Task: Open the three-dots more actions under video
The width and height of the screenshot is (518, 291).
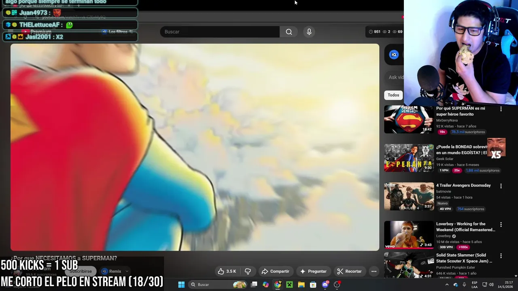Action: coord(374,271)
